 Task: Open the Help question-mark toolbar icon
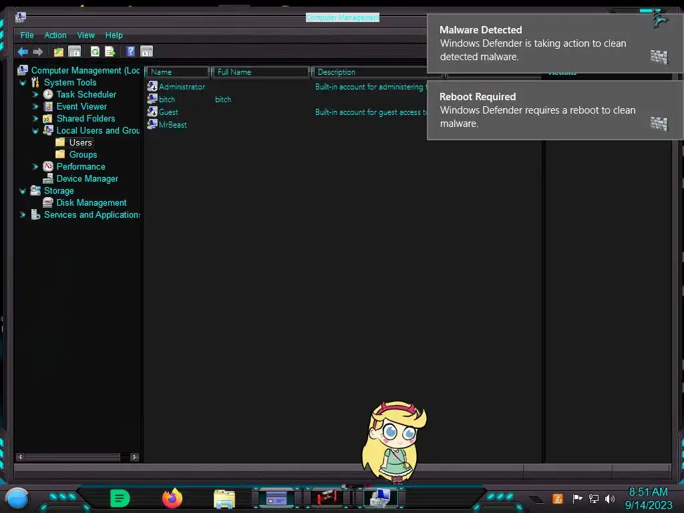tap(130, 51)
